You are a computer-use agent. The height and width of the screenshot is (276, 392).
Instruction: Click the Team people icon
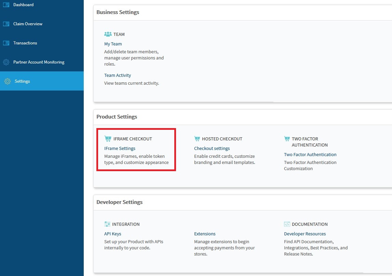(108, 34)
